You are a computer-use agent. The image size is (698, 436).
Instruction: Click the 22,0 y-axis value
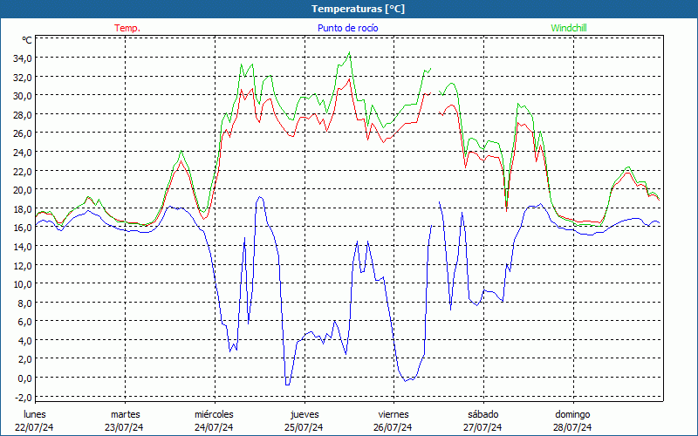point(23,171)
